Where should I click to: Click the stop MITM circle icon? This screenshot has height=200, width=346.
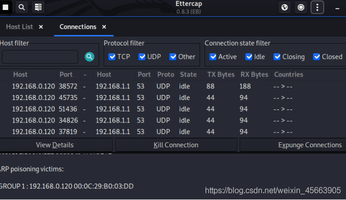(x=301, y=7)
